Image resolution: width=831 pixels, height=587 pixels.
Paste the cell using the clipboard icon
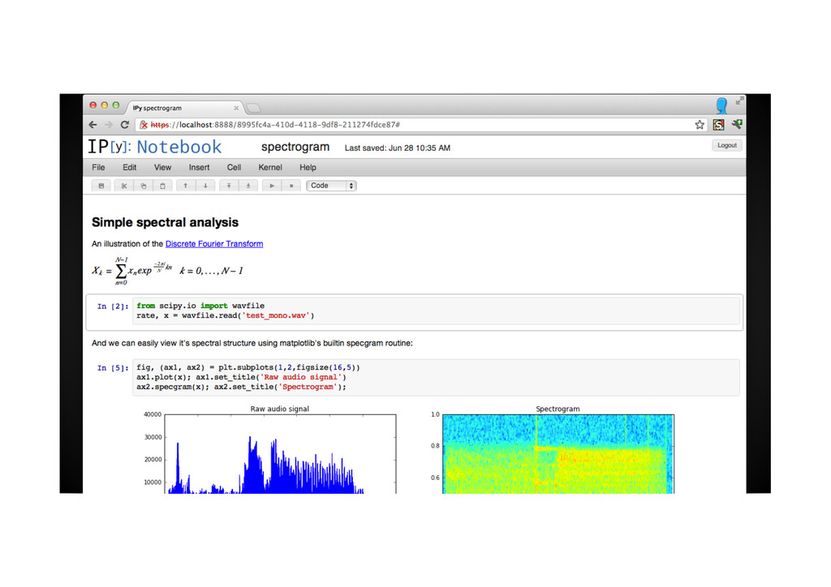(162, 186)
